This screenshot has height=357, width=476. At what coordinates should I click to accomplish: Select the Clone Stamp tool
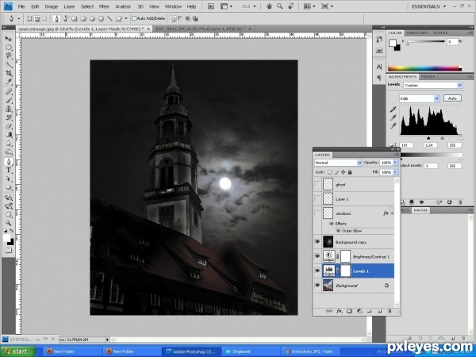tap(8, 109)
